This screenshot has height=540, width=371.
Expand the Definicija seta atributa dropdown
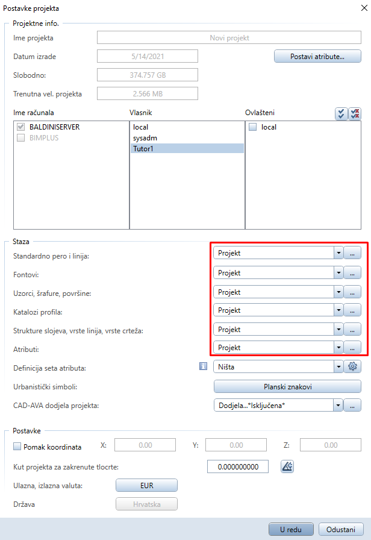tap(338, 366)
